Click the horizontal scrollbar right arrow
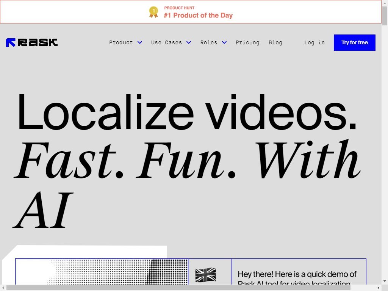 (x=378, y=288)
